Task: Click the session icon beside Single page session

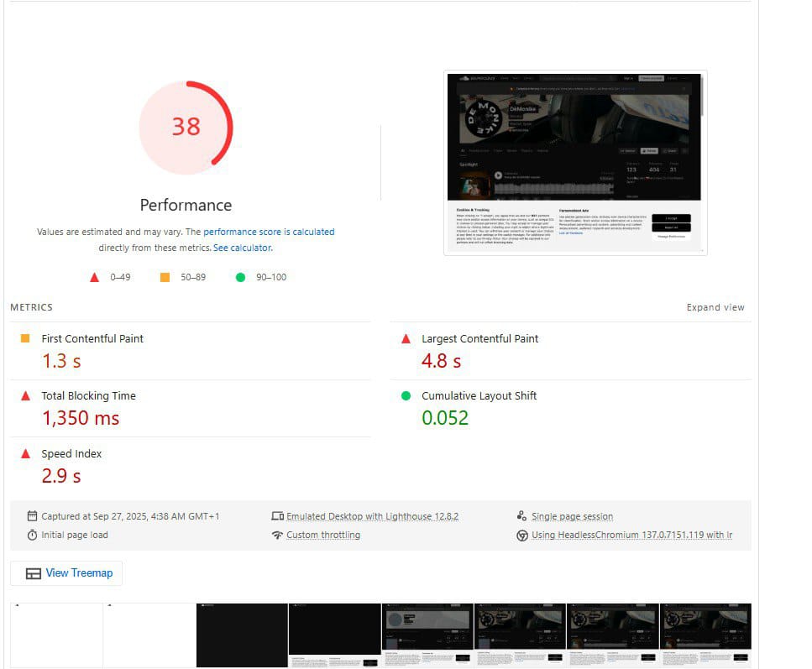Action: [522, 515]
